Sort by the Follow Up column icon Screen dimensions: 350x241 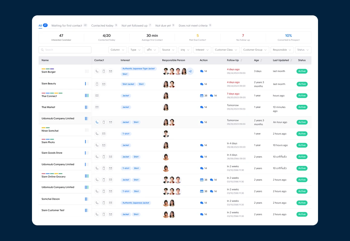tap(241, 60)
